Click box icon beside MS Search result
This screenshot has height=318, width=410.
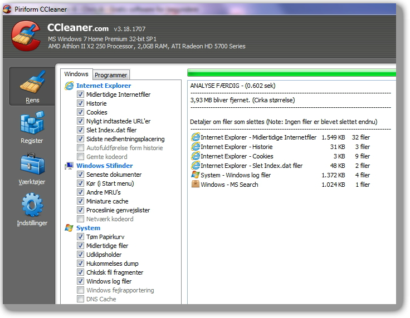[x=196, y=184]
